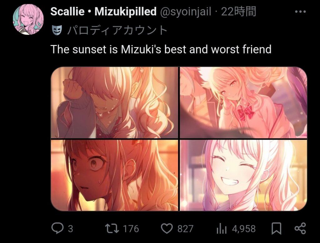Open the crying Mizuki image
This screenshot has height=243, width=320.
tap(114, 102)
